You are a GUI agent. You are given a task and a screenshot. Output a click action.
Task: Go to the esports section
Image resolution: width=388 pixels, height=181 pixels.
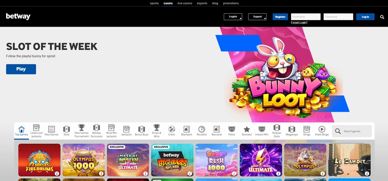coord(202,3)
